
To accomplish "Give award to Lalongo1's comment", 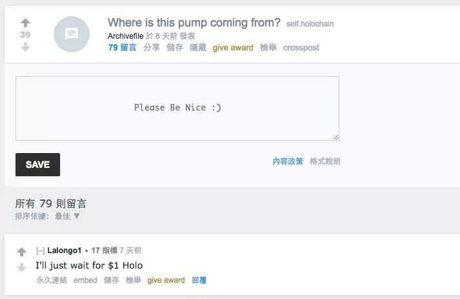I will [x=166, y=280].
